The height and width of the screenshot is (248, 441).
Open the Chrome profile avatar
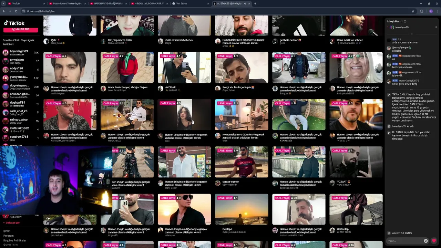pos(431,11)
